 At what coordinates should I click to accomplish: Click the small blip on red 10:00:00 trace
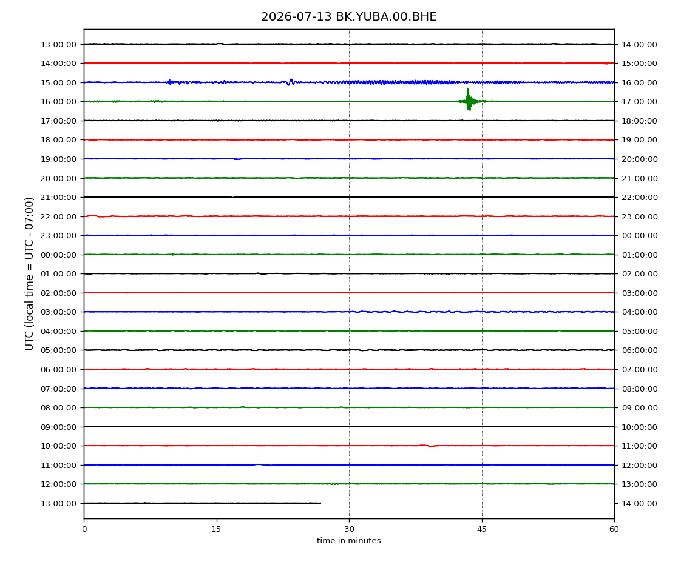[427, 445]
